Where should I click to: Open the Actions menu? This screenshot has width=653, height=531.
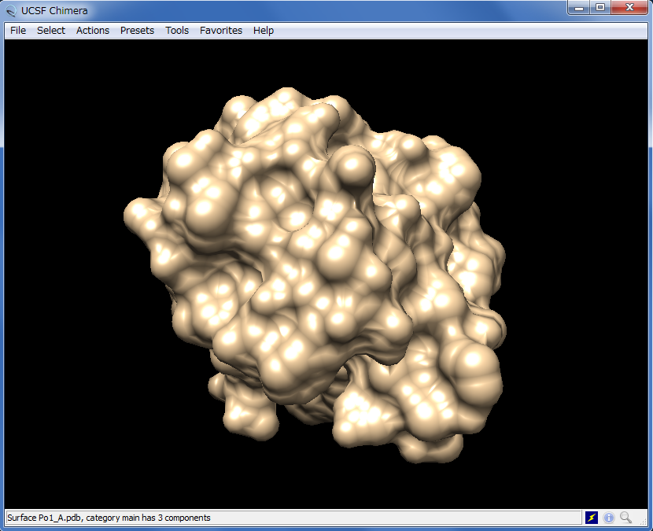click(x=93, y=31)
